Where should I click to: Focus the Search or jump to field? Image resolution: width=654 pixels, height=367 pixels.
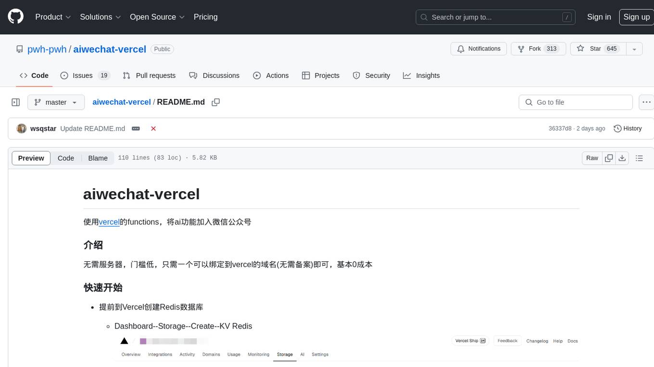[496, 17]
